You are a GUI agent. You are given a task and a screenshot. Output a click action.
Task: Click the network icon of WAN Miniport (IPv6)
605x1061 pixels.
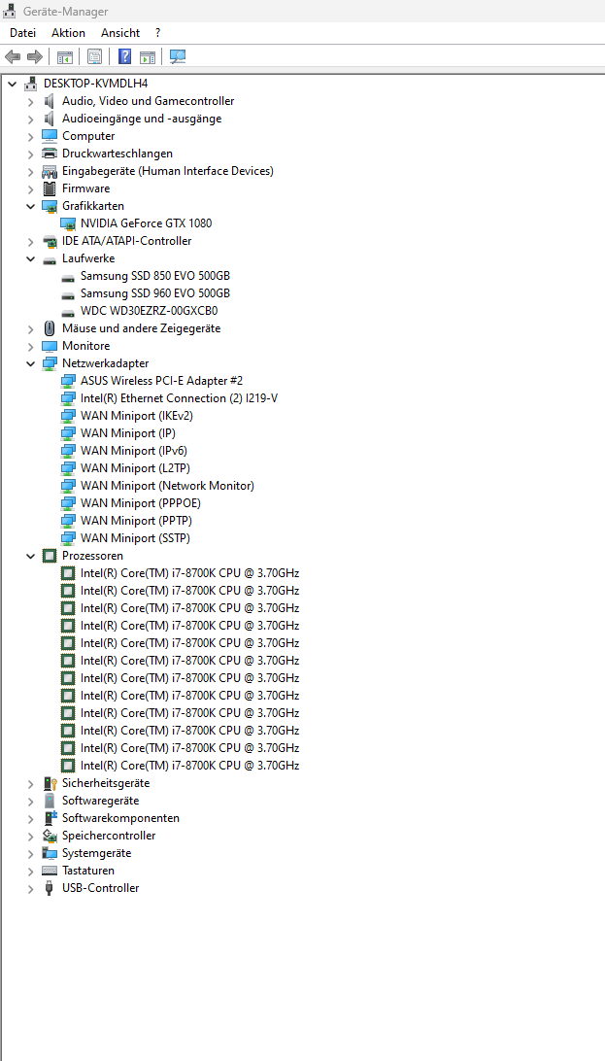point(68,451)
